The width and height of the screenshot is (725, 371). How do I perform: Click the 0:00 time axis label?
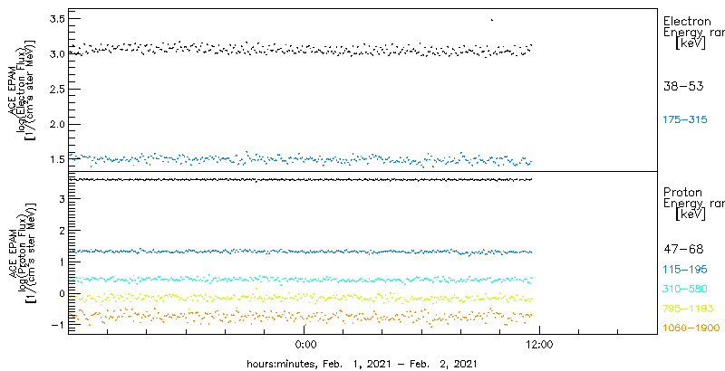tap(304, 344)
